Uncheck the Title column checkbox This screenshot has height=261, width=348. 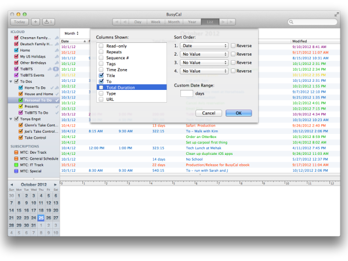coord(101,75)
